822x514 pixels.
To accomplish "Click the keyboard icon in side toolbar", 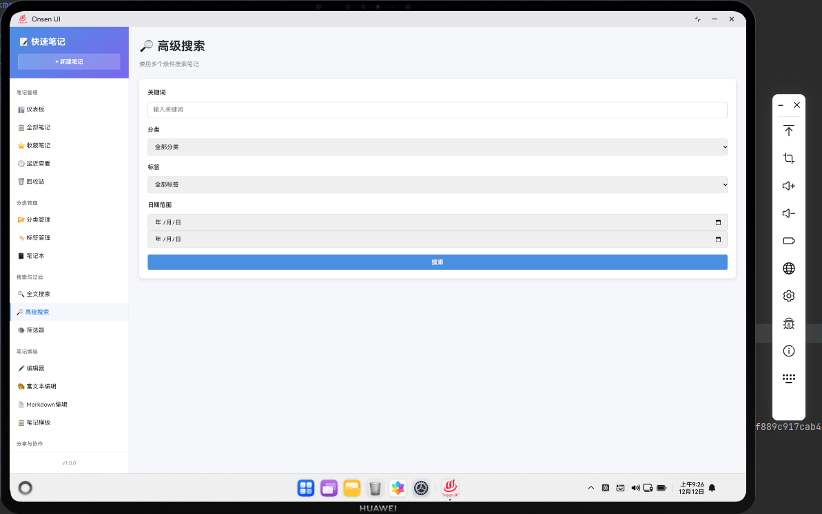I will point(788,378).
